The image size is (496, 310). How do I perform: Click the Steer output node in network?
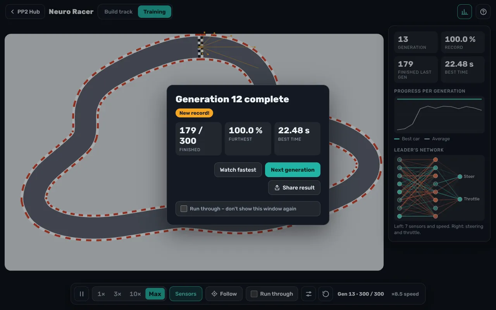click(460, 176)
